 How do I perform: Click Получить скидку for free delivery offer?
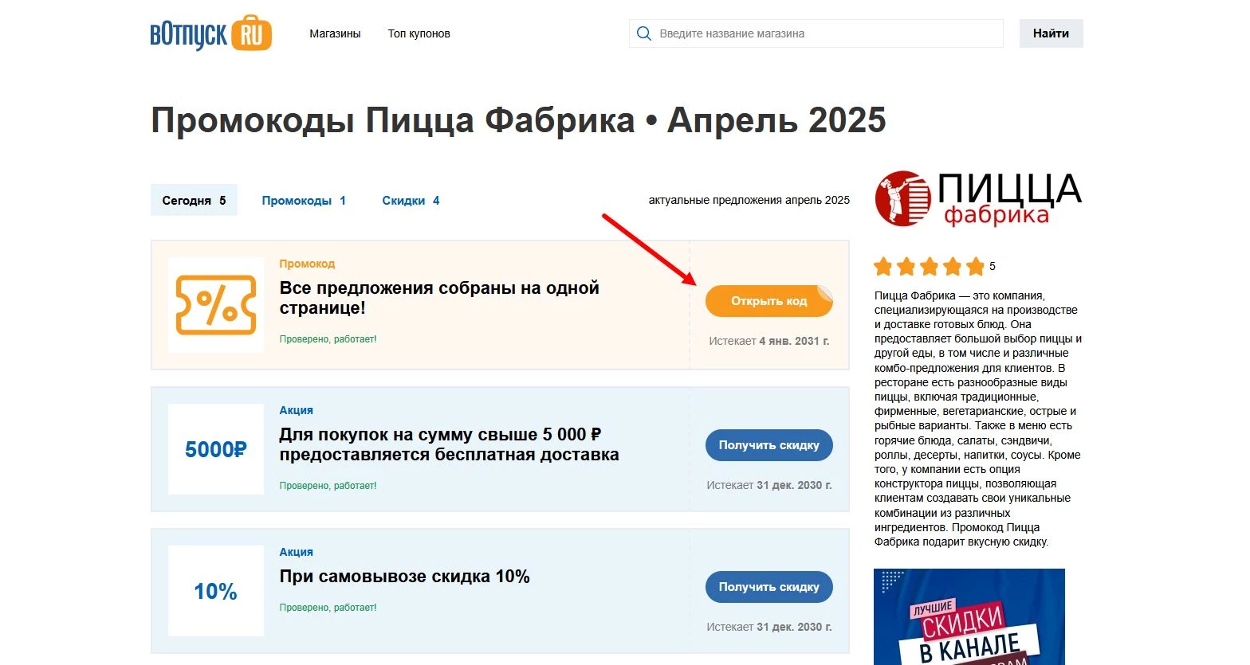(769, 445)
